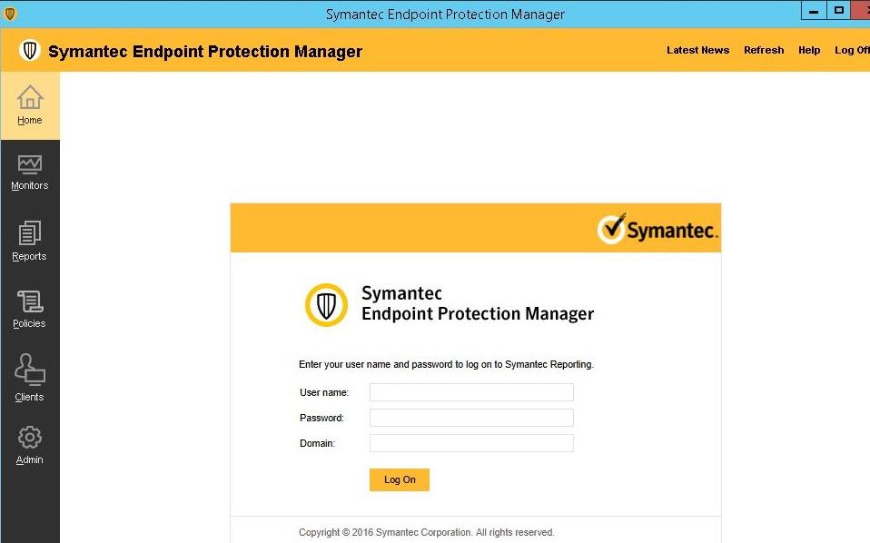Image resolution: width=870 pixels, height=543 pixels.
Task: Click the 'User name:' label
Action: tap(324, 392)
